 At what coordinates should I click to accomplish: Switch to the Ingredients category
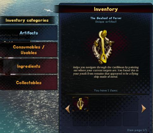pos(29,66)
